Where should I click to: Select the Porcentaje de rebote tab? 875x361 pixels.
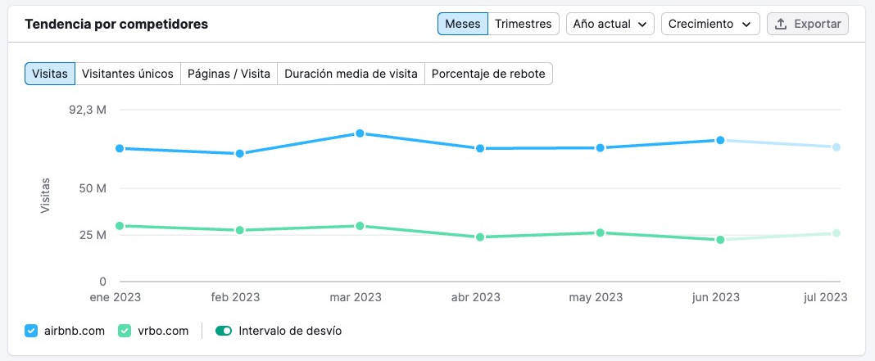click(488, 74)
